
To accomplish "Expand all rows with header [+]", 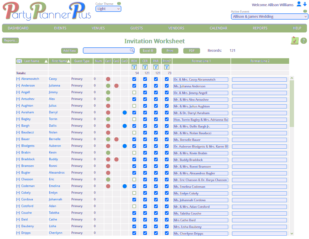I will 19,61.
